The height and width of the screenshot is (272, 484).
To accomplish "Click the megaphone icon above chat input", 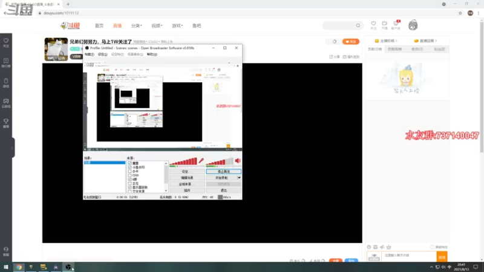I will tap(382, 247).
